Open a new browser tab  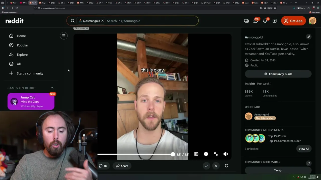[291, 3]
